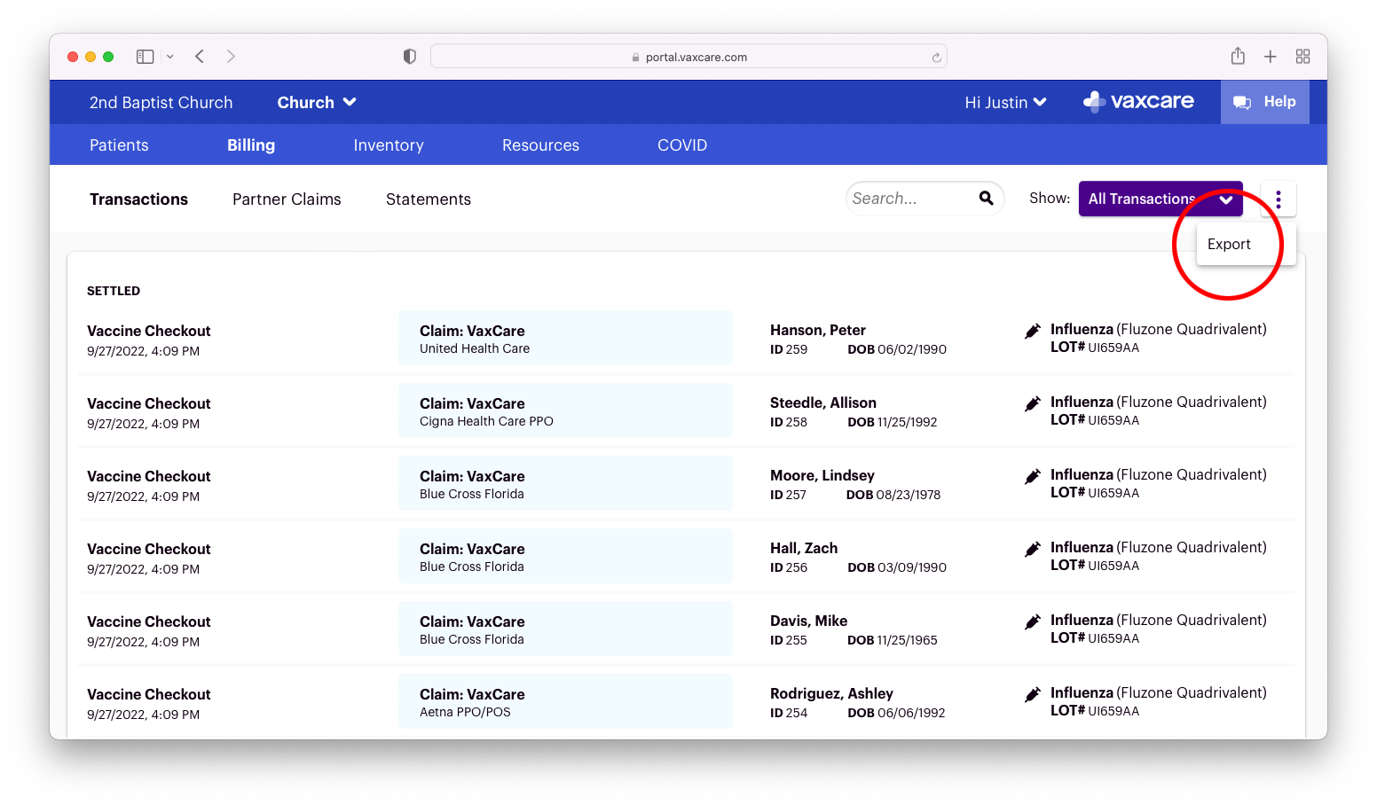Open the Patients section
This screenshot has width=1377, height=805.
pos(119,145)
